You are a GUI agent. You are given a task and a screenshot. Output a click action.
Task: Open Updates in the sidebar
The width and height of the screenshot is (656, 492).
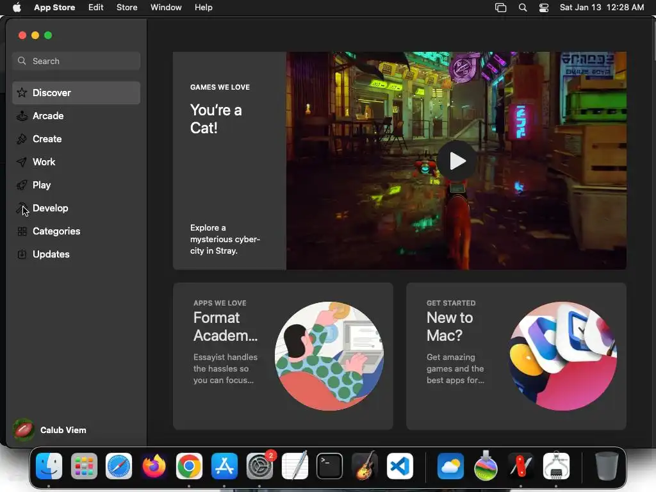[x=76, y=254]
